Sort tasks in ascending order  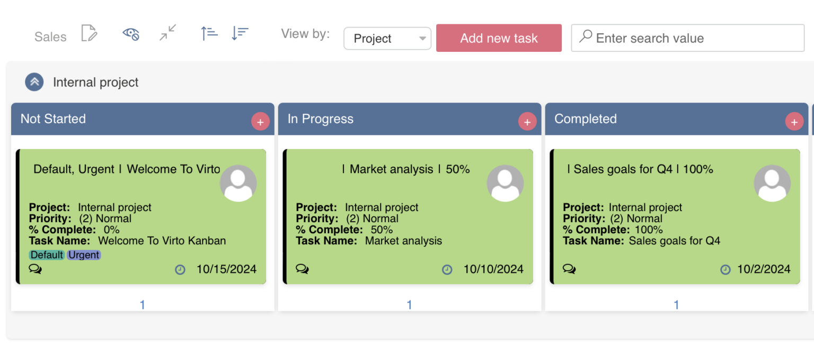[x=209, y=33]
